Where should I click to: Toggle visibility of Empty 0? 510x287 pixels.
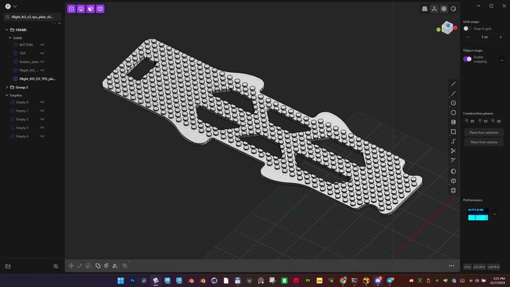[42, 102]
